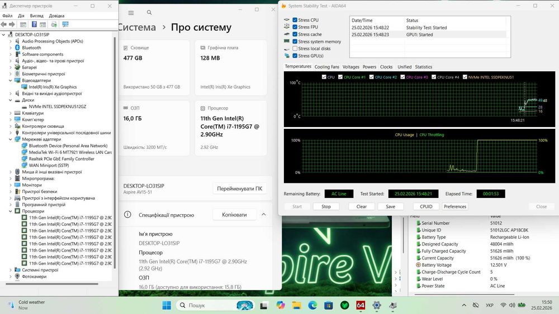Click the Wi-Fi icon in system tray
Image resolution: width=559 pixels, height=314 pixels.
point(503,305)
